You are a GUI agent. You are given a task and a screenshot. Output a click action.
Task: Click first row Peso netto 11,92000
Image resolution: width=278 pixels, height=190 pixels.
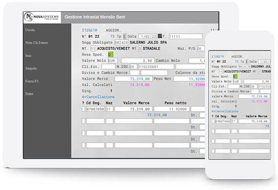click(x=172, y=109)
